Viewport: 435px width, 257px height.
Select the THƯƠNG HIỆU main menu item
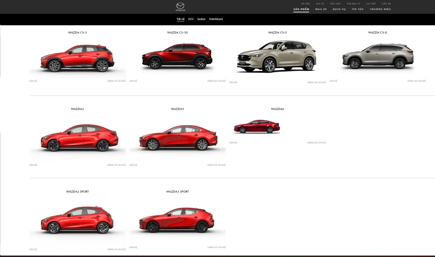[x=380, y=9]
